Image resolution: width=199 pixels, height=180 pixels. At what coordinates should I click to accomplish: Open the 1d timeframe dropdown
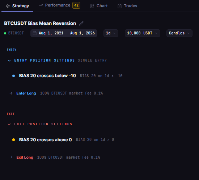tap(111, 33)
